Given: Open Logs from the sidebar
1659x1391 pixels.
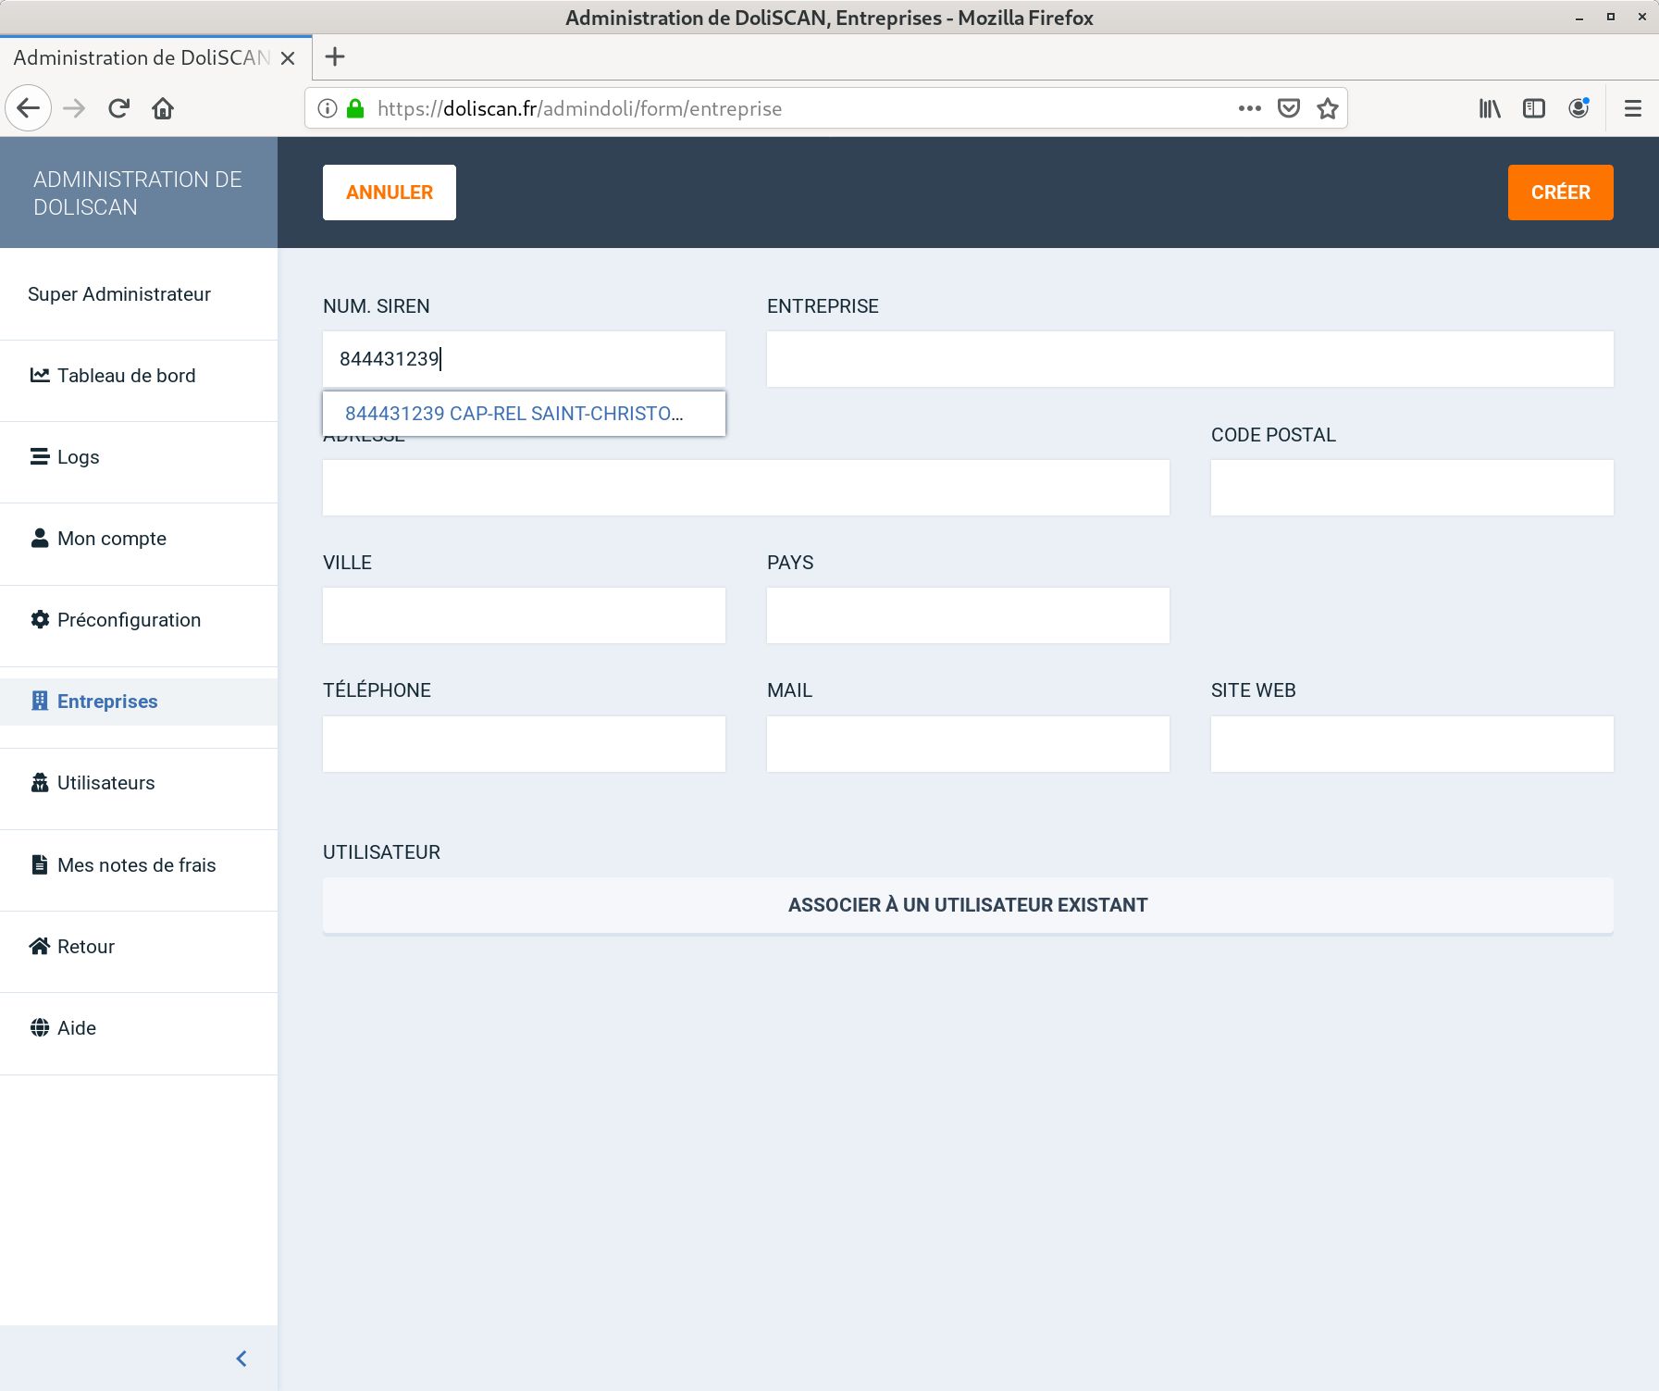Looking at the screenshot, I should pos(78,457).
